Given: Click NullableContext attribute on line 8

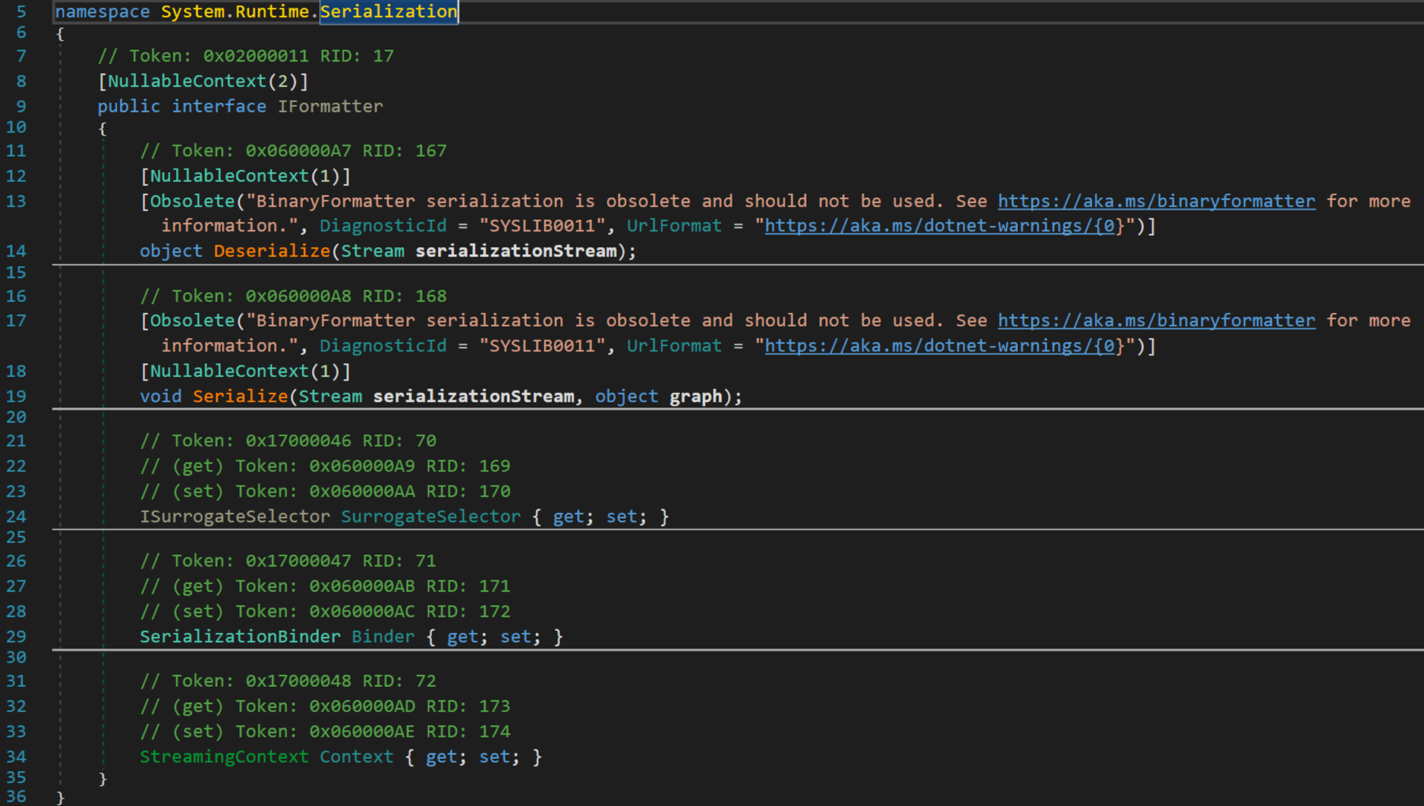Looking at the screenshot, I should tap(187, 81).
